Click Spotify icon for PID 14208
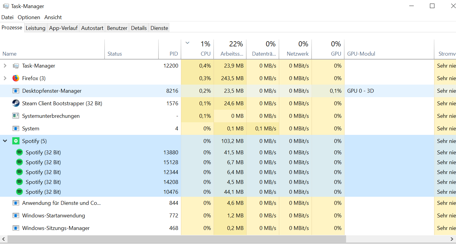Screen dimensions: 456x244 19,182
